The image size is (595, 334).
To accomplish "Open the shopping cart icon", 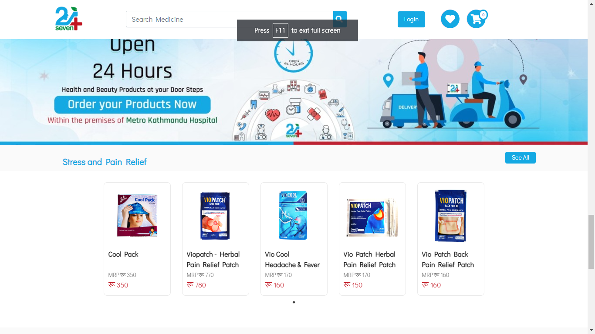I will click(x=477, y=19).
